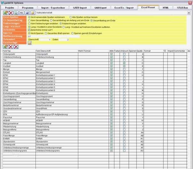The width and height of the screenshot is (193, 169).
Task: Select 'Kein Feldrechungen erstellen' radio
Action: (29, 24)
